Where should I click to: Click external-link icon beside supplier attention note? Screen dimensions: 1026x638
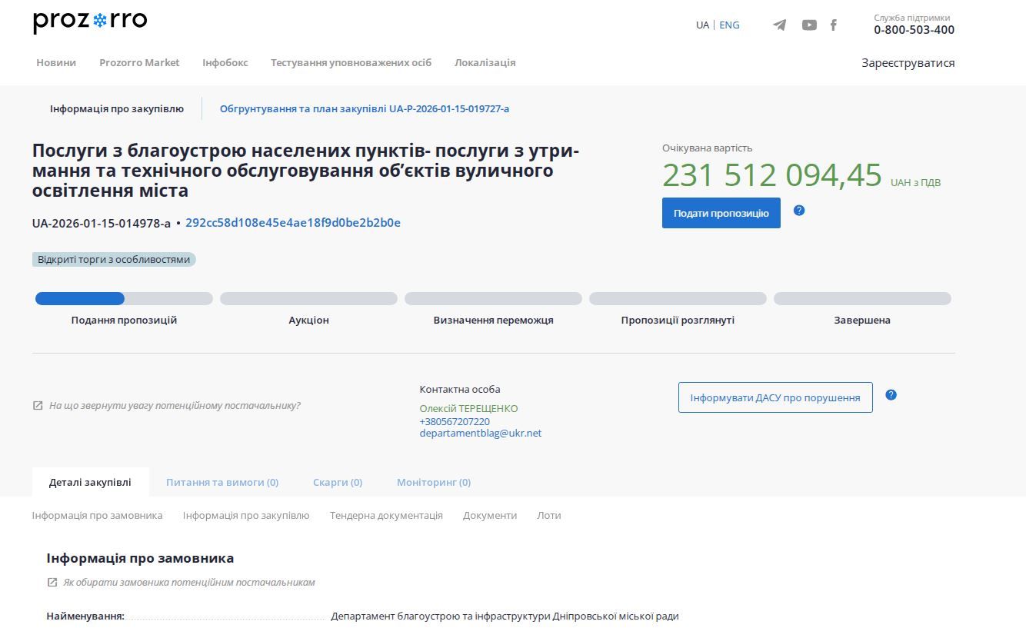pyautogui.click(x=36, y=405)
